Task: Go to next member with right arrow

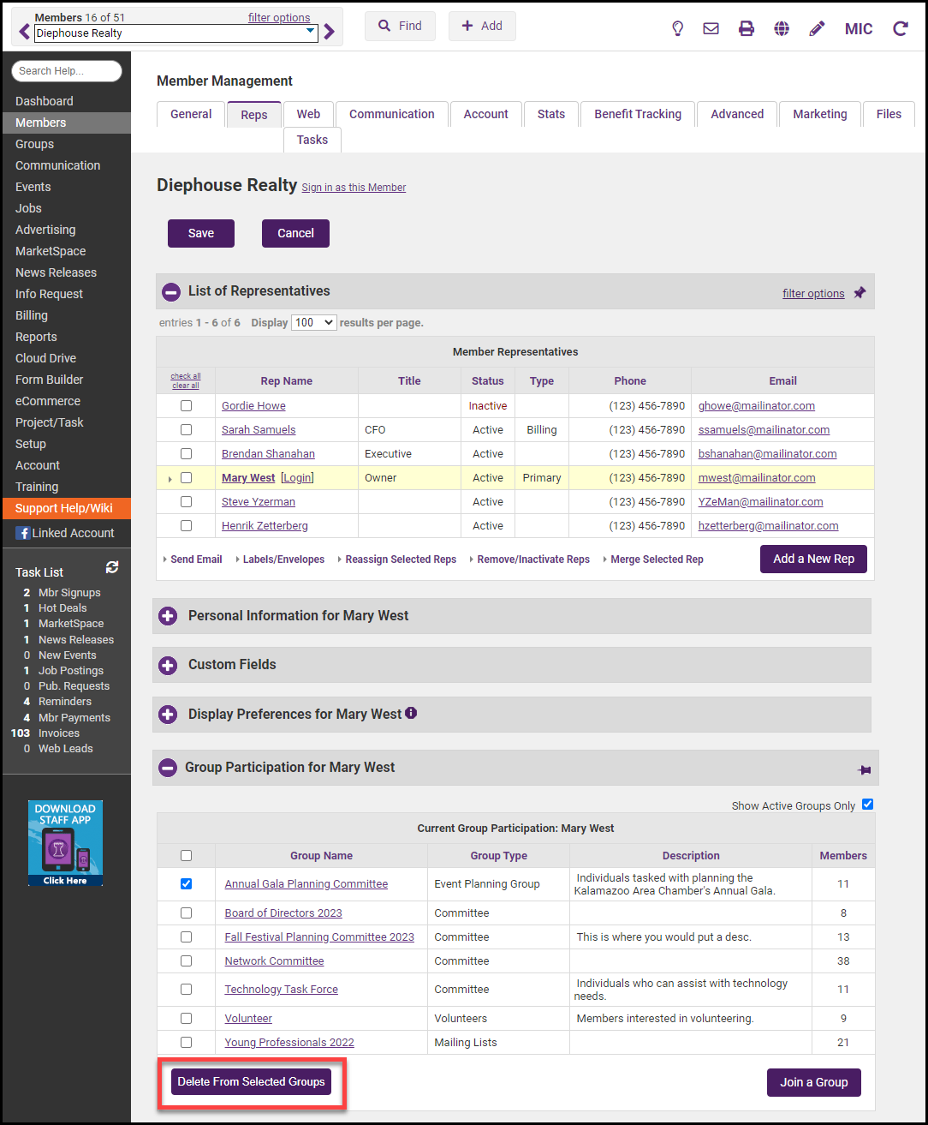Action: tap(330, 33)
